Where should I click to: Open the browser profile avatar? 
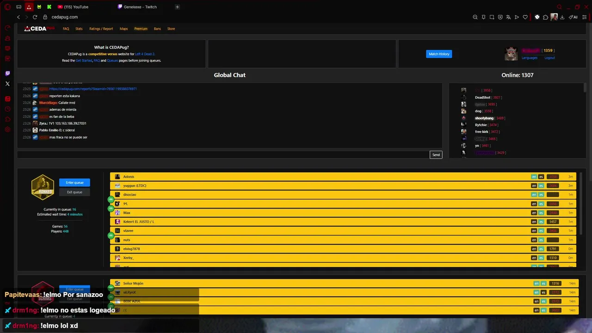tap(554, 17)
